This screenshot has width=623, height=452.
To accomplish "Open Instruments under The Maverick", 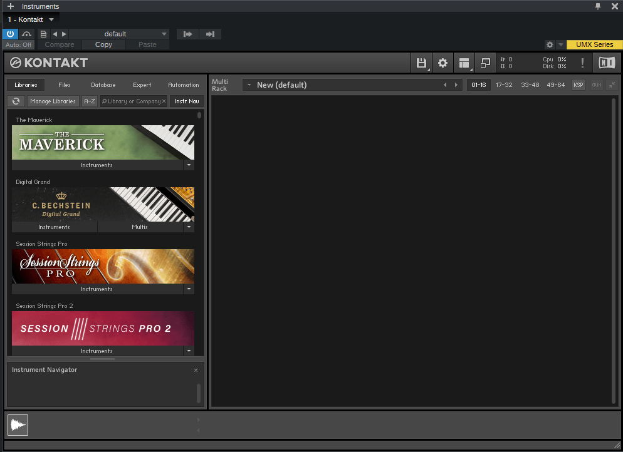I will coord(97,165).
